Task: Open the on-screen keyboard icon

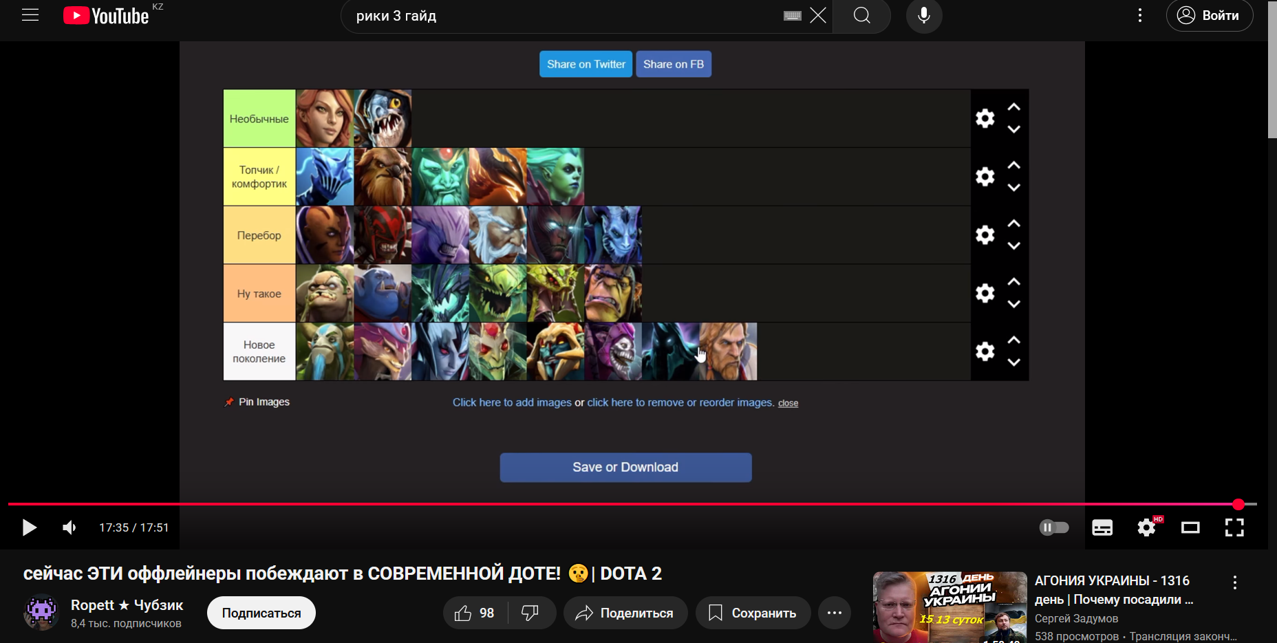Action: [793, 15]
